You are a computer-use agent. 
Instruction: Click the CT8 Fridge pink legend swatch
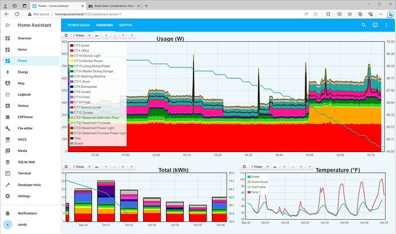click(72, 102)
